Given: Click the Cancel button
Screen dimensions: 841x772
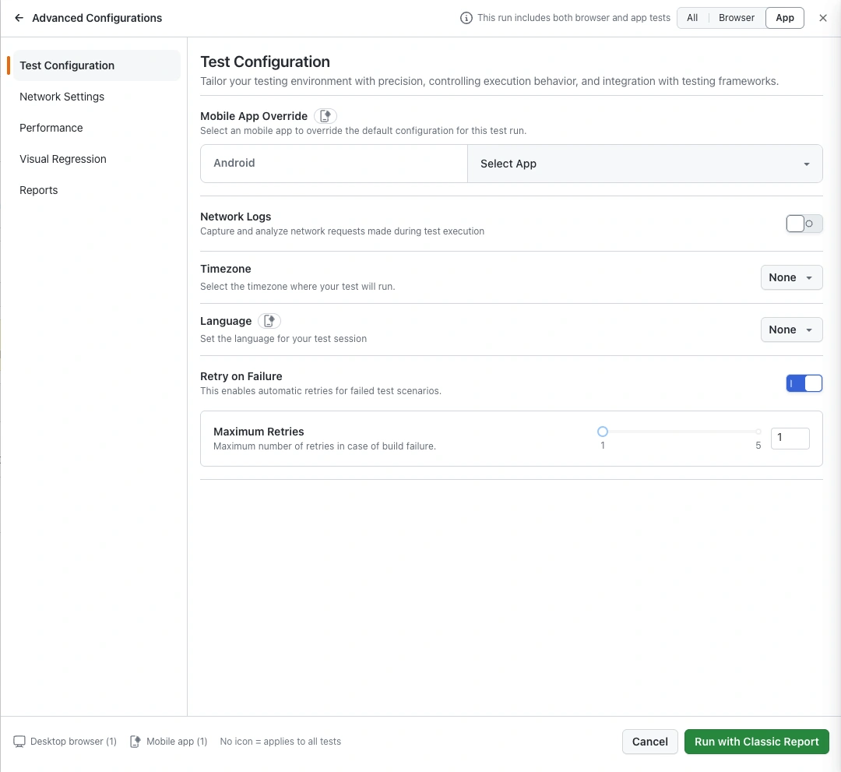Looking at the screenshot, I should point(649,742).
